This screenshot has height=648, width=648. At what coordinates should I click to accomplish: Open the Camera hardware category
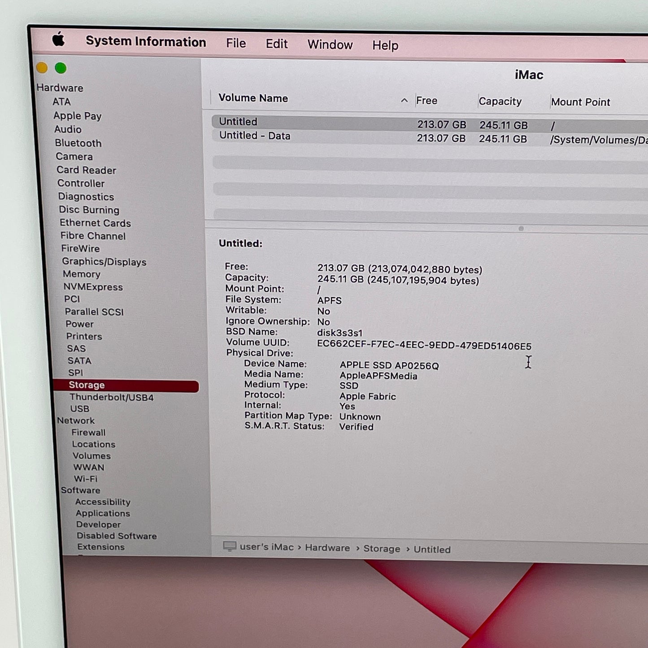pyautogui.click(x=74, y=157)
